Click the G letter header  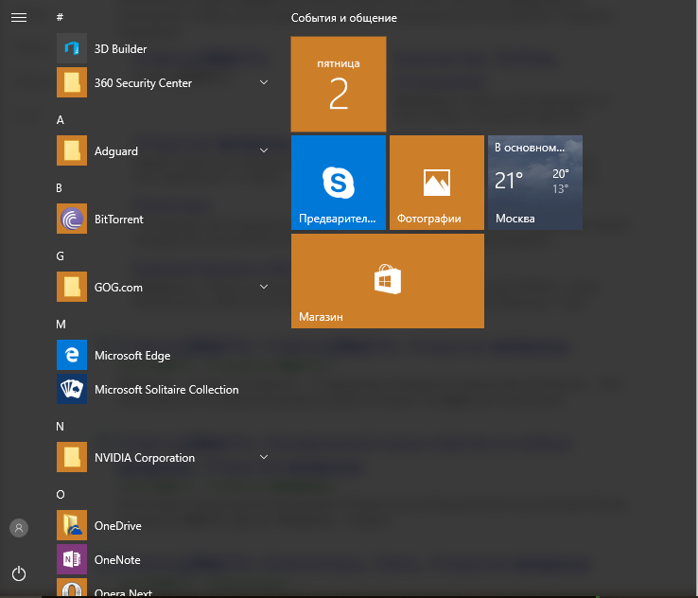point(61,256)
